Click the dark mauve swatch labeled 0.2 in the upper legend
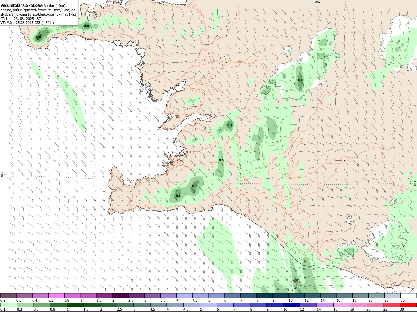The image size is (417, 312). (8, 295)
